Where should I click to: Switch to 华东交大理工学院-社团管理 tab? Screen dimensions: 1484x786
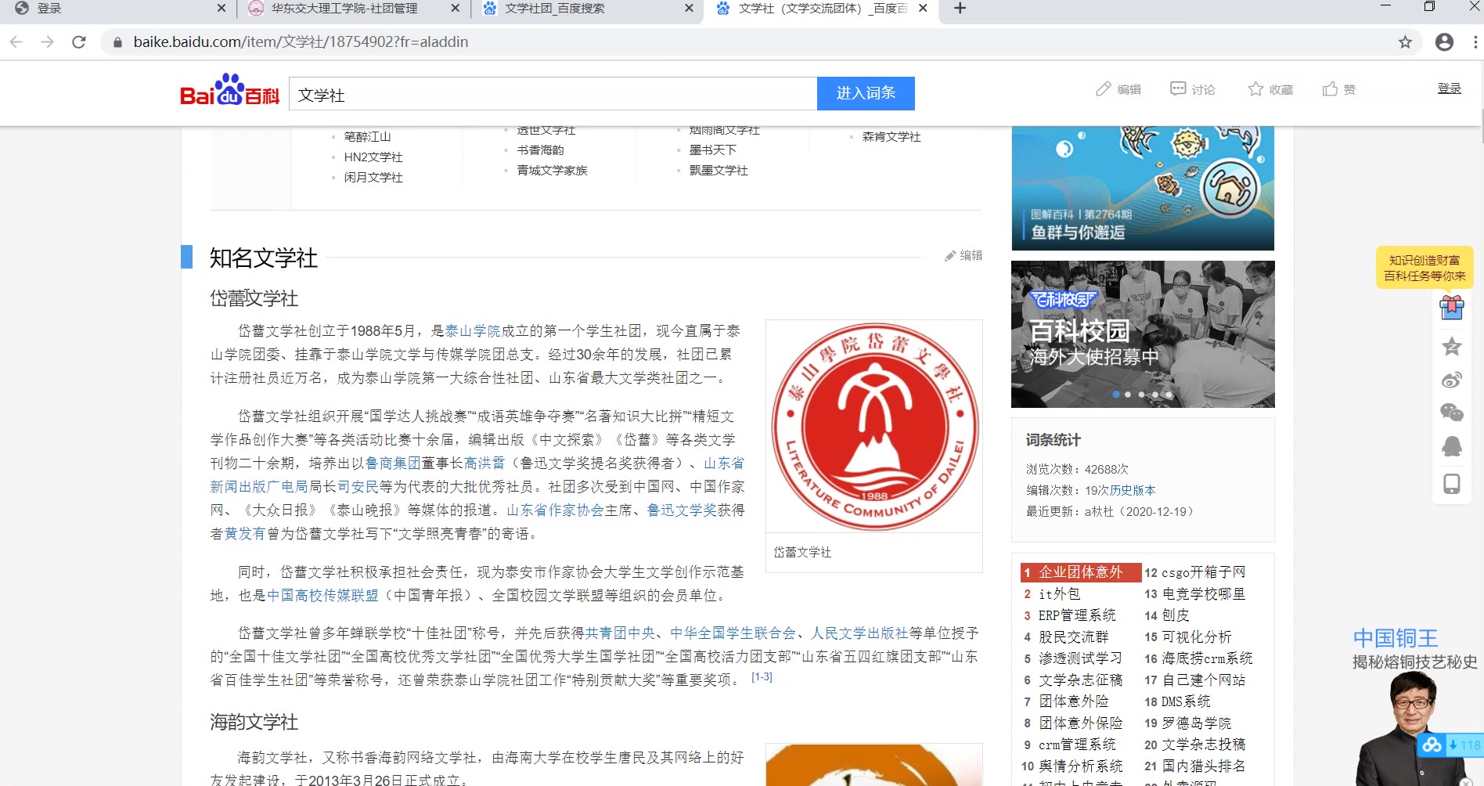(x=344, y=9)
